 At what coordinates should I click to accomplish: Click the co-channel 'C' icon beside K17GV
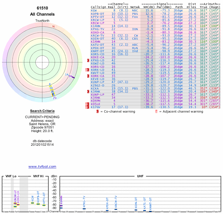pos(88,107)
